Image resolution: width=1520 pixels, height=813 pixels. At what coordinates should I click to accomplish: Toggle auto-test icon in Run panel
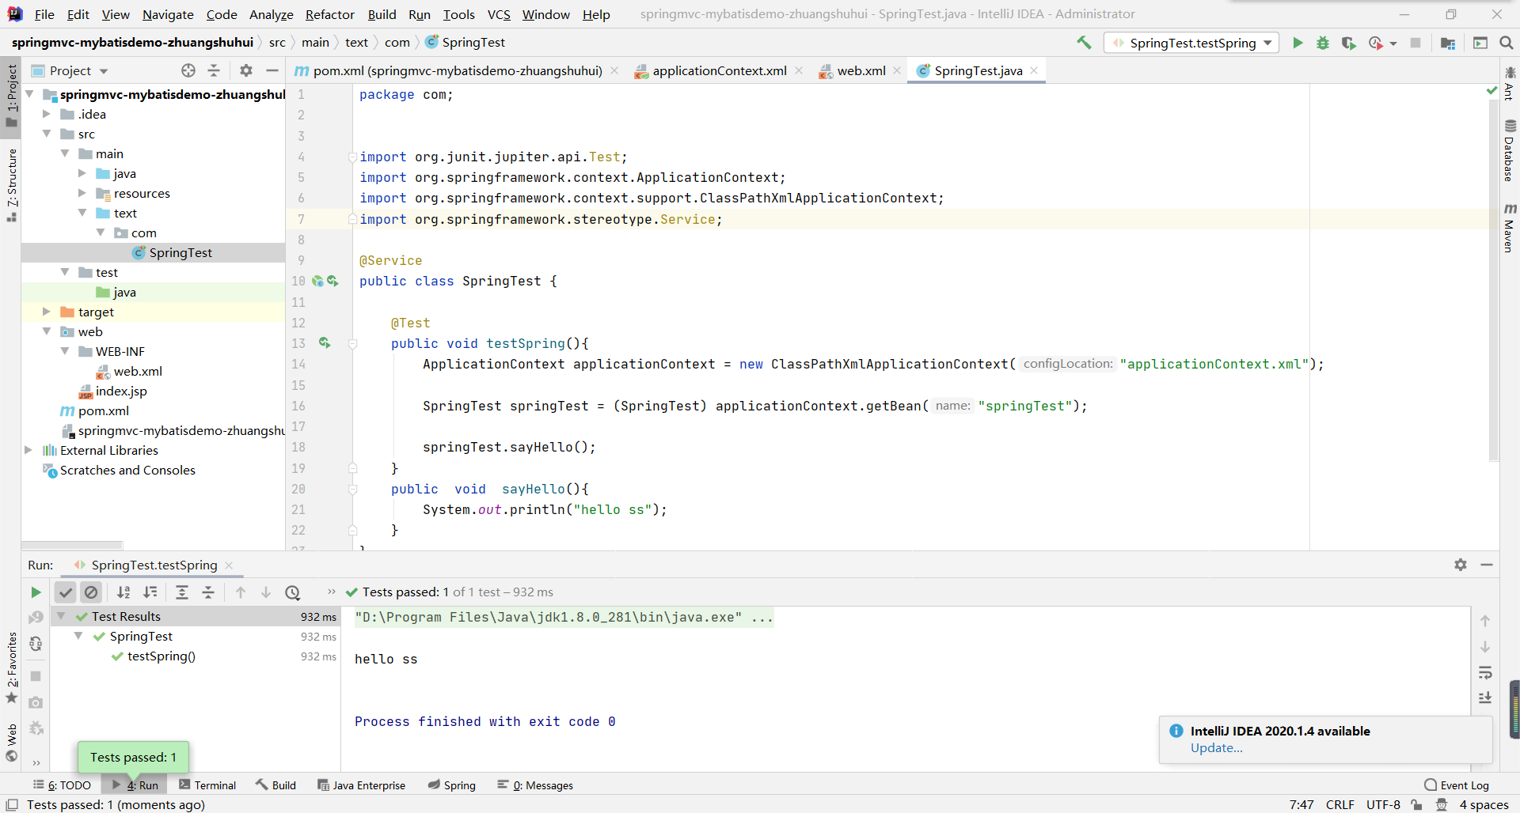[x=36, y=644]
